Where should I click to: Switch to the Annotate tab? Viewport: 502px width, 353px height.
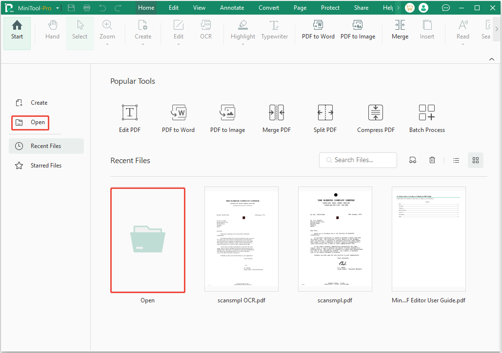point(232,7)
